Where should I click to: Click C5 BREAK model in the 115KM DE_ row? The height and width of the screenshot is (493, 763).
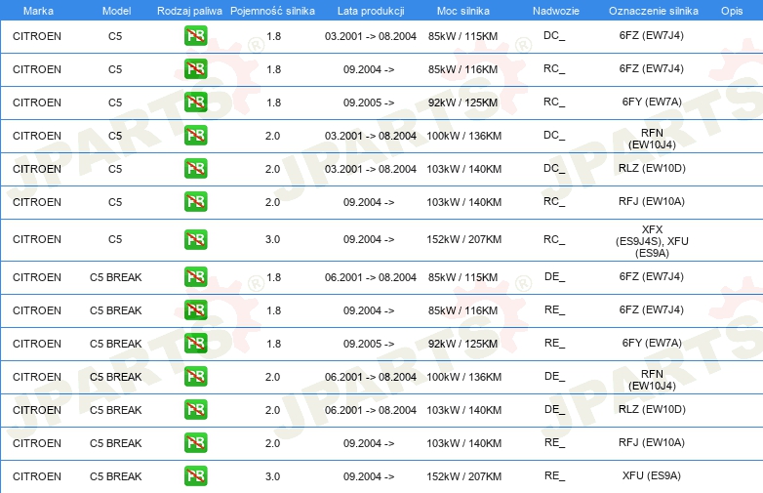coord(116,277)
